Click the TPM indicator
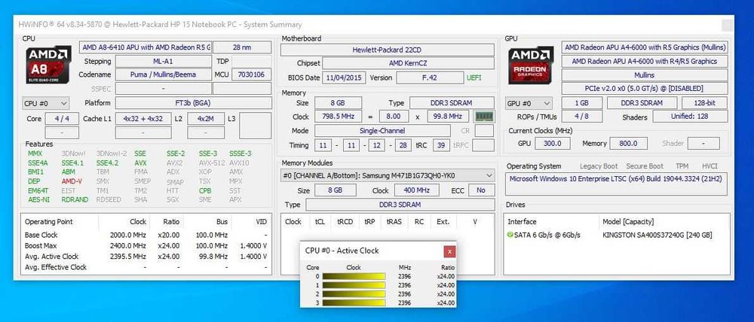 pyautogui.click(x=682, y=166)
